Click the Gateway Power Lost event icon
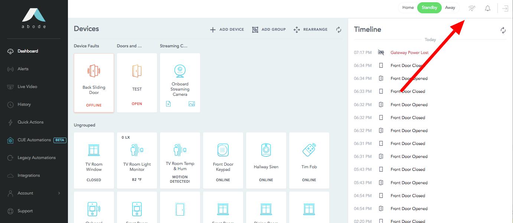The width and height of the screenshot is (513, 223). (381, 53)
